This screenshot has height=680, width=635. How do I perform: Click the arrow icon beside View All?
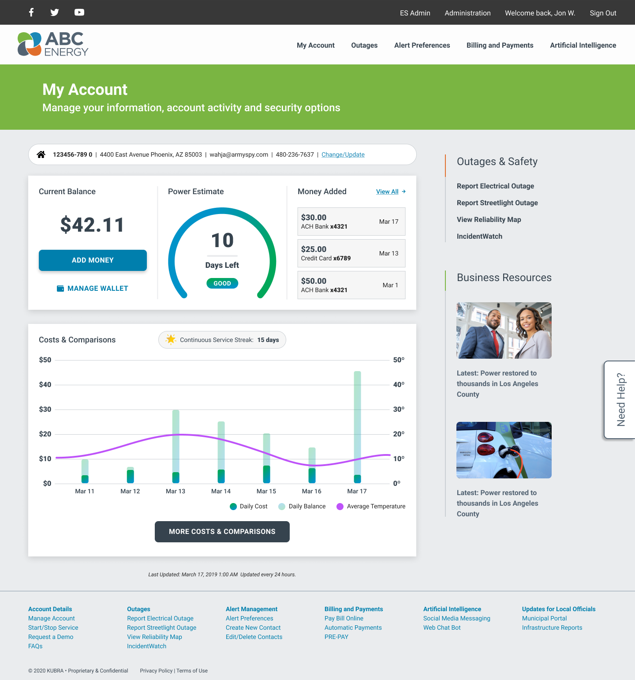pos(404,192)
